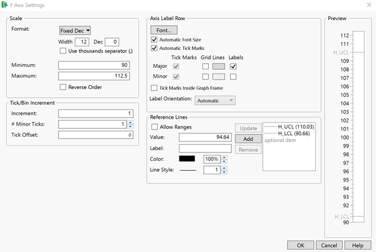376x252 pixels.
Task: Click the Maximum field with value 112.5
Action: (94, 76)
